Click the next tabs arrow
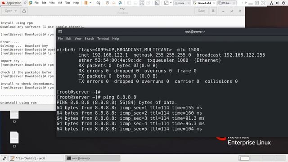The image size is (288, 162). pos(246,3)
